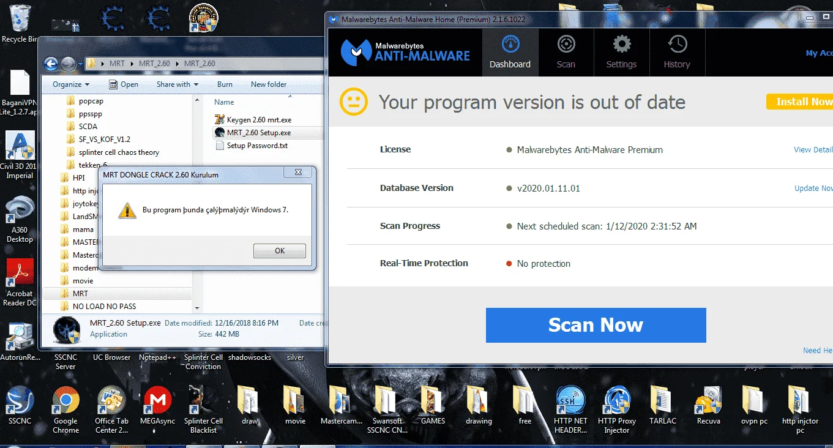This screenshot has width=833, height=448.
Task: Open the BaganiVPN Lite file icon
Action: (x=20, y=92)
